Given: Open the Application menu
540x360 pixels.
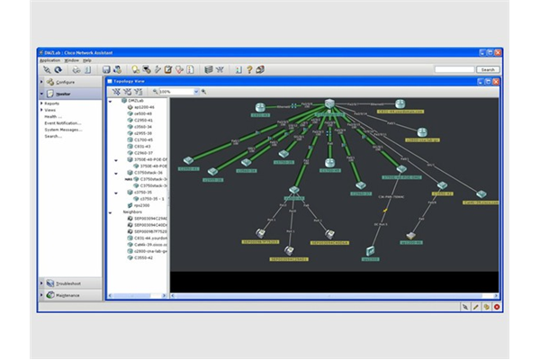Looking at the screenshot, I should point(49,60).
